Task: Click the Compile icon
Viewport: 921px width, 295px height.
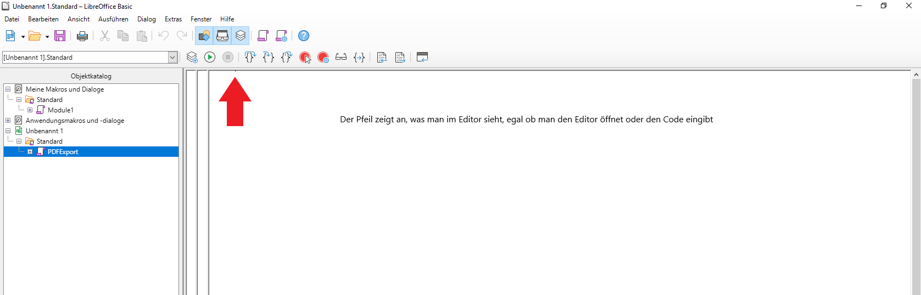Action: pos(192,57)
